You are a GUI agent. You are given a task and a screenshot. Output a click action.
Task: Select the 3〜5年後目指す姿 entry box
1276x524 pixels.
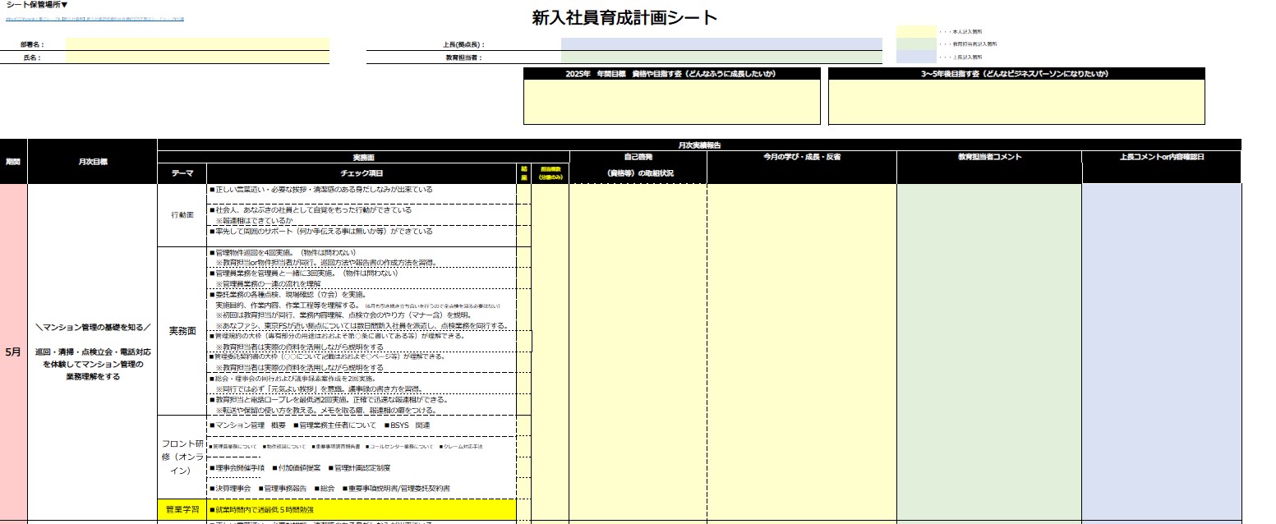point(1016,102)
